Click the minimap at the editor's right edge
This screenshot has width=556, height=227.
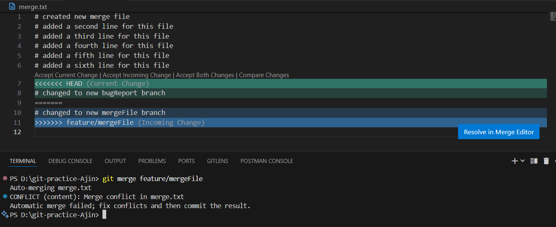[553, 16]
